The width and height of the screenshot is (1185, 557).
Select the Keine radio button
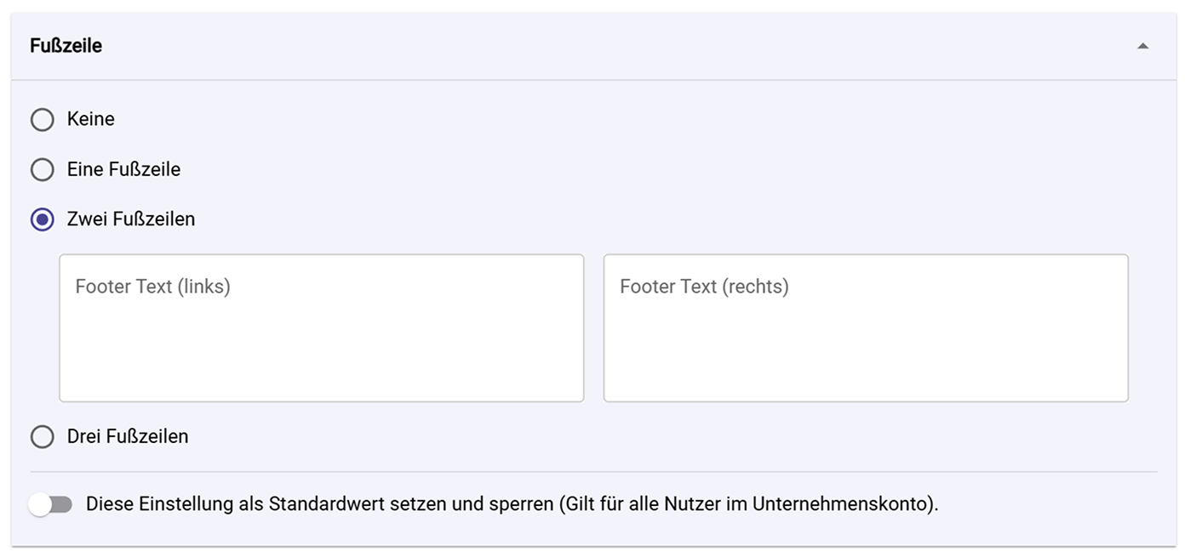[x=43, y=120]
